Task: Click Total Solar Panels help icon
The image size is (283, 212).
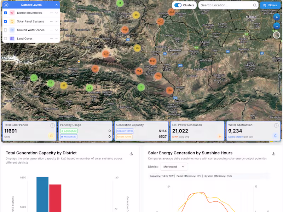Action: click(52, 126)
